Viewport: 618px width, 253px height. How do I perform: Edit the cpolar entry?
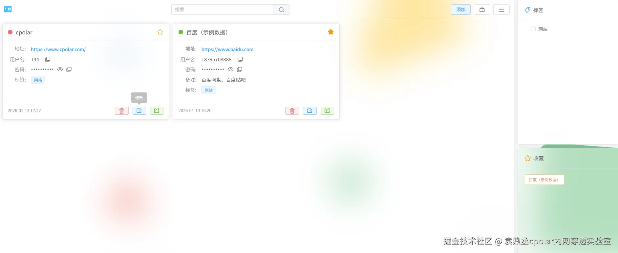pyautogui.click(x=139, y=111)
